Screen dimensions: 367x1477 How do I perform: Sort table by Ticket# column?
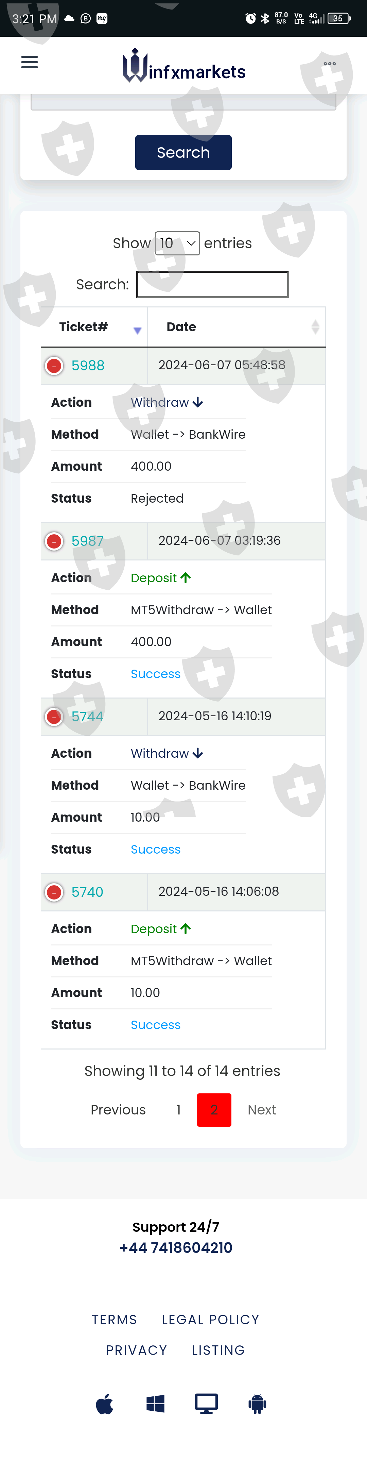(x=94, y=328)
